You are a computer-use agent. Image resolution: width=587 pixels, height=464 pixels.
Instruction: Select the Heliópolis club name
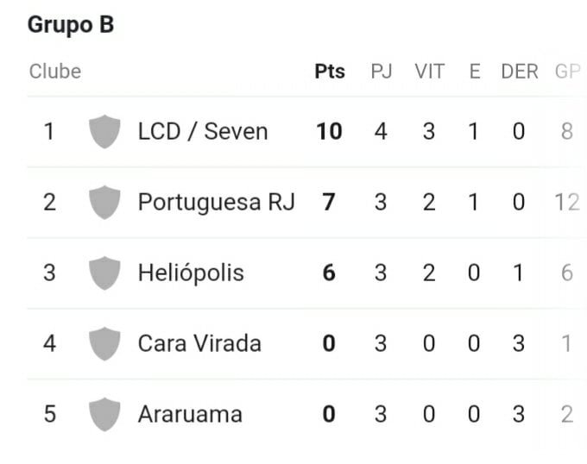point(191,273)
